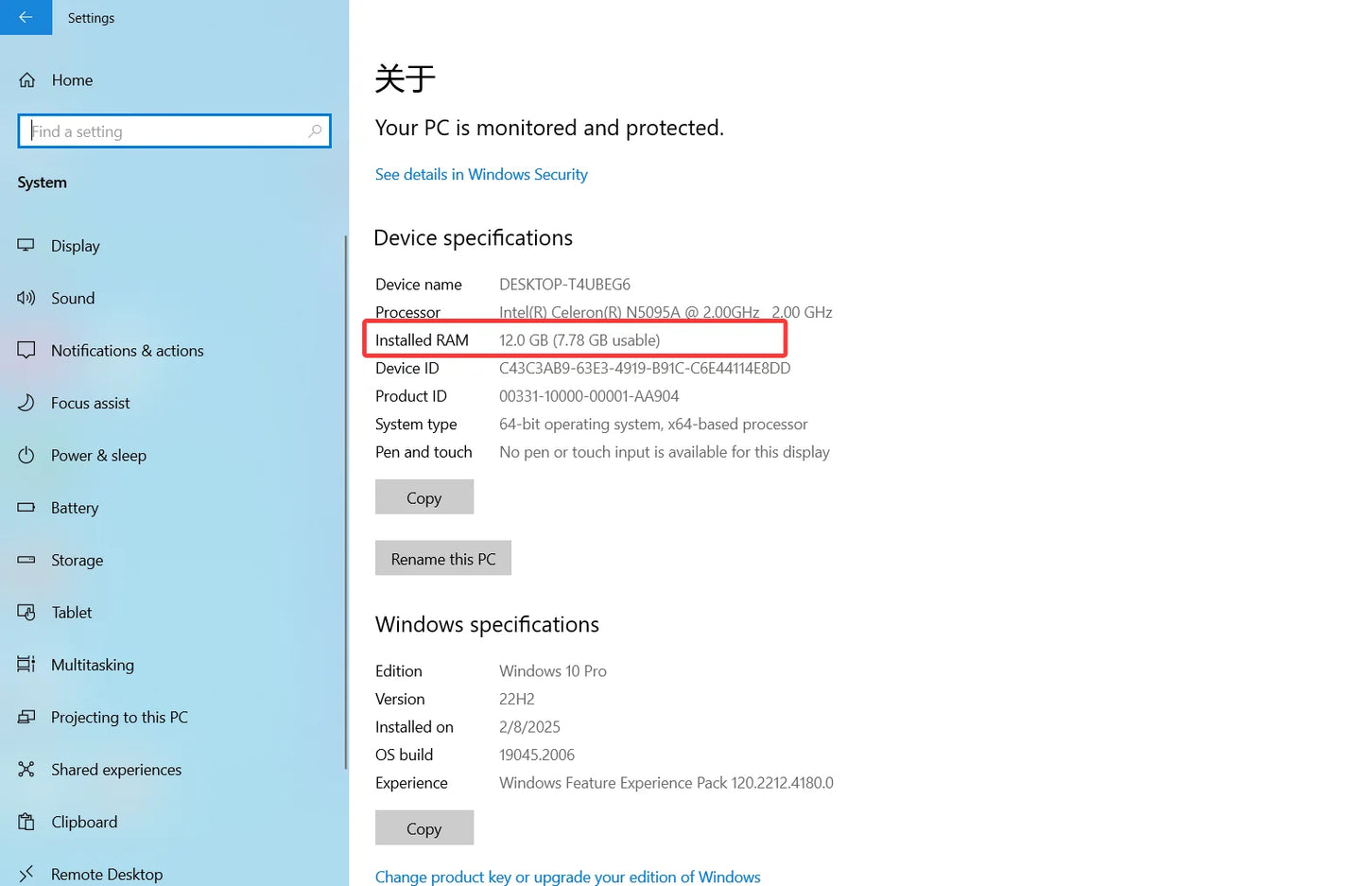Open See details in Windows Security link

[x=481, y=175]
